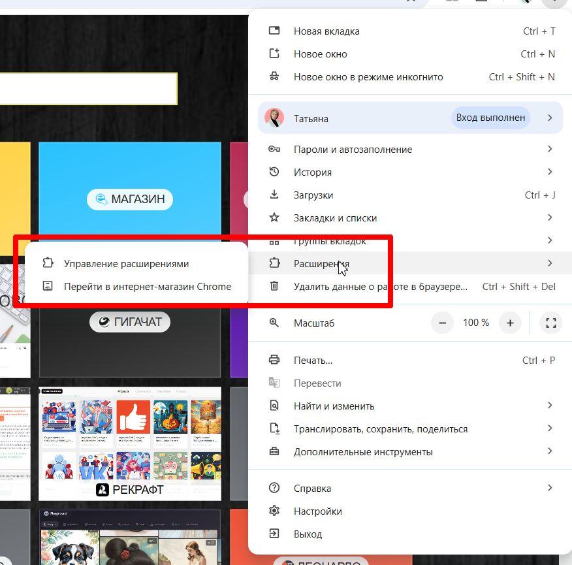Click the Найти и изменить icon

click(x=274, y=406)
